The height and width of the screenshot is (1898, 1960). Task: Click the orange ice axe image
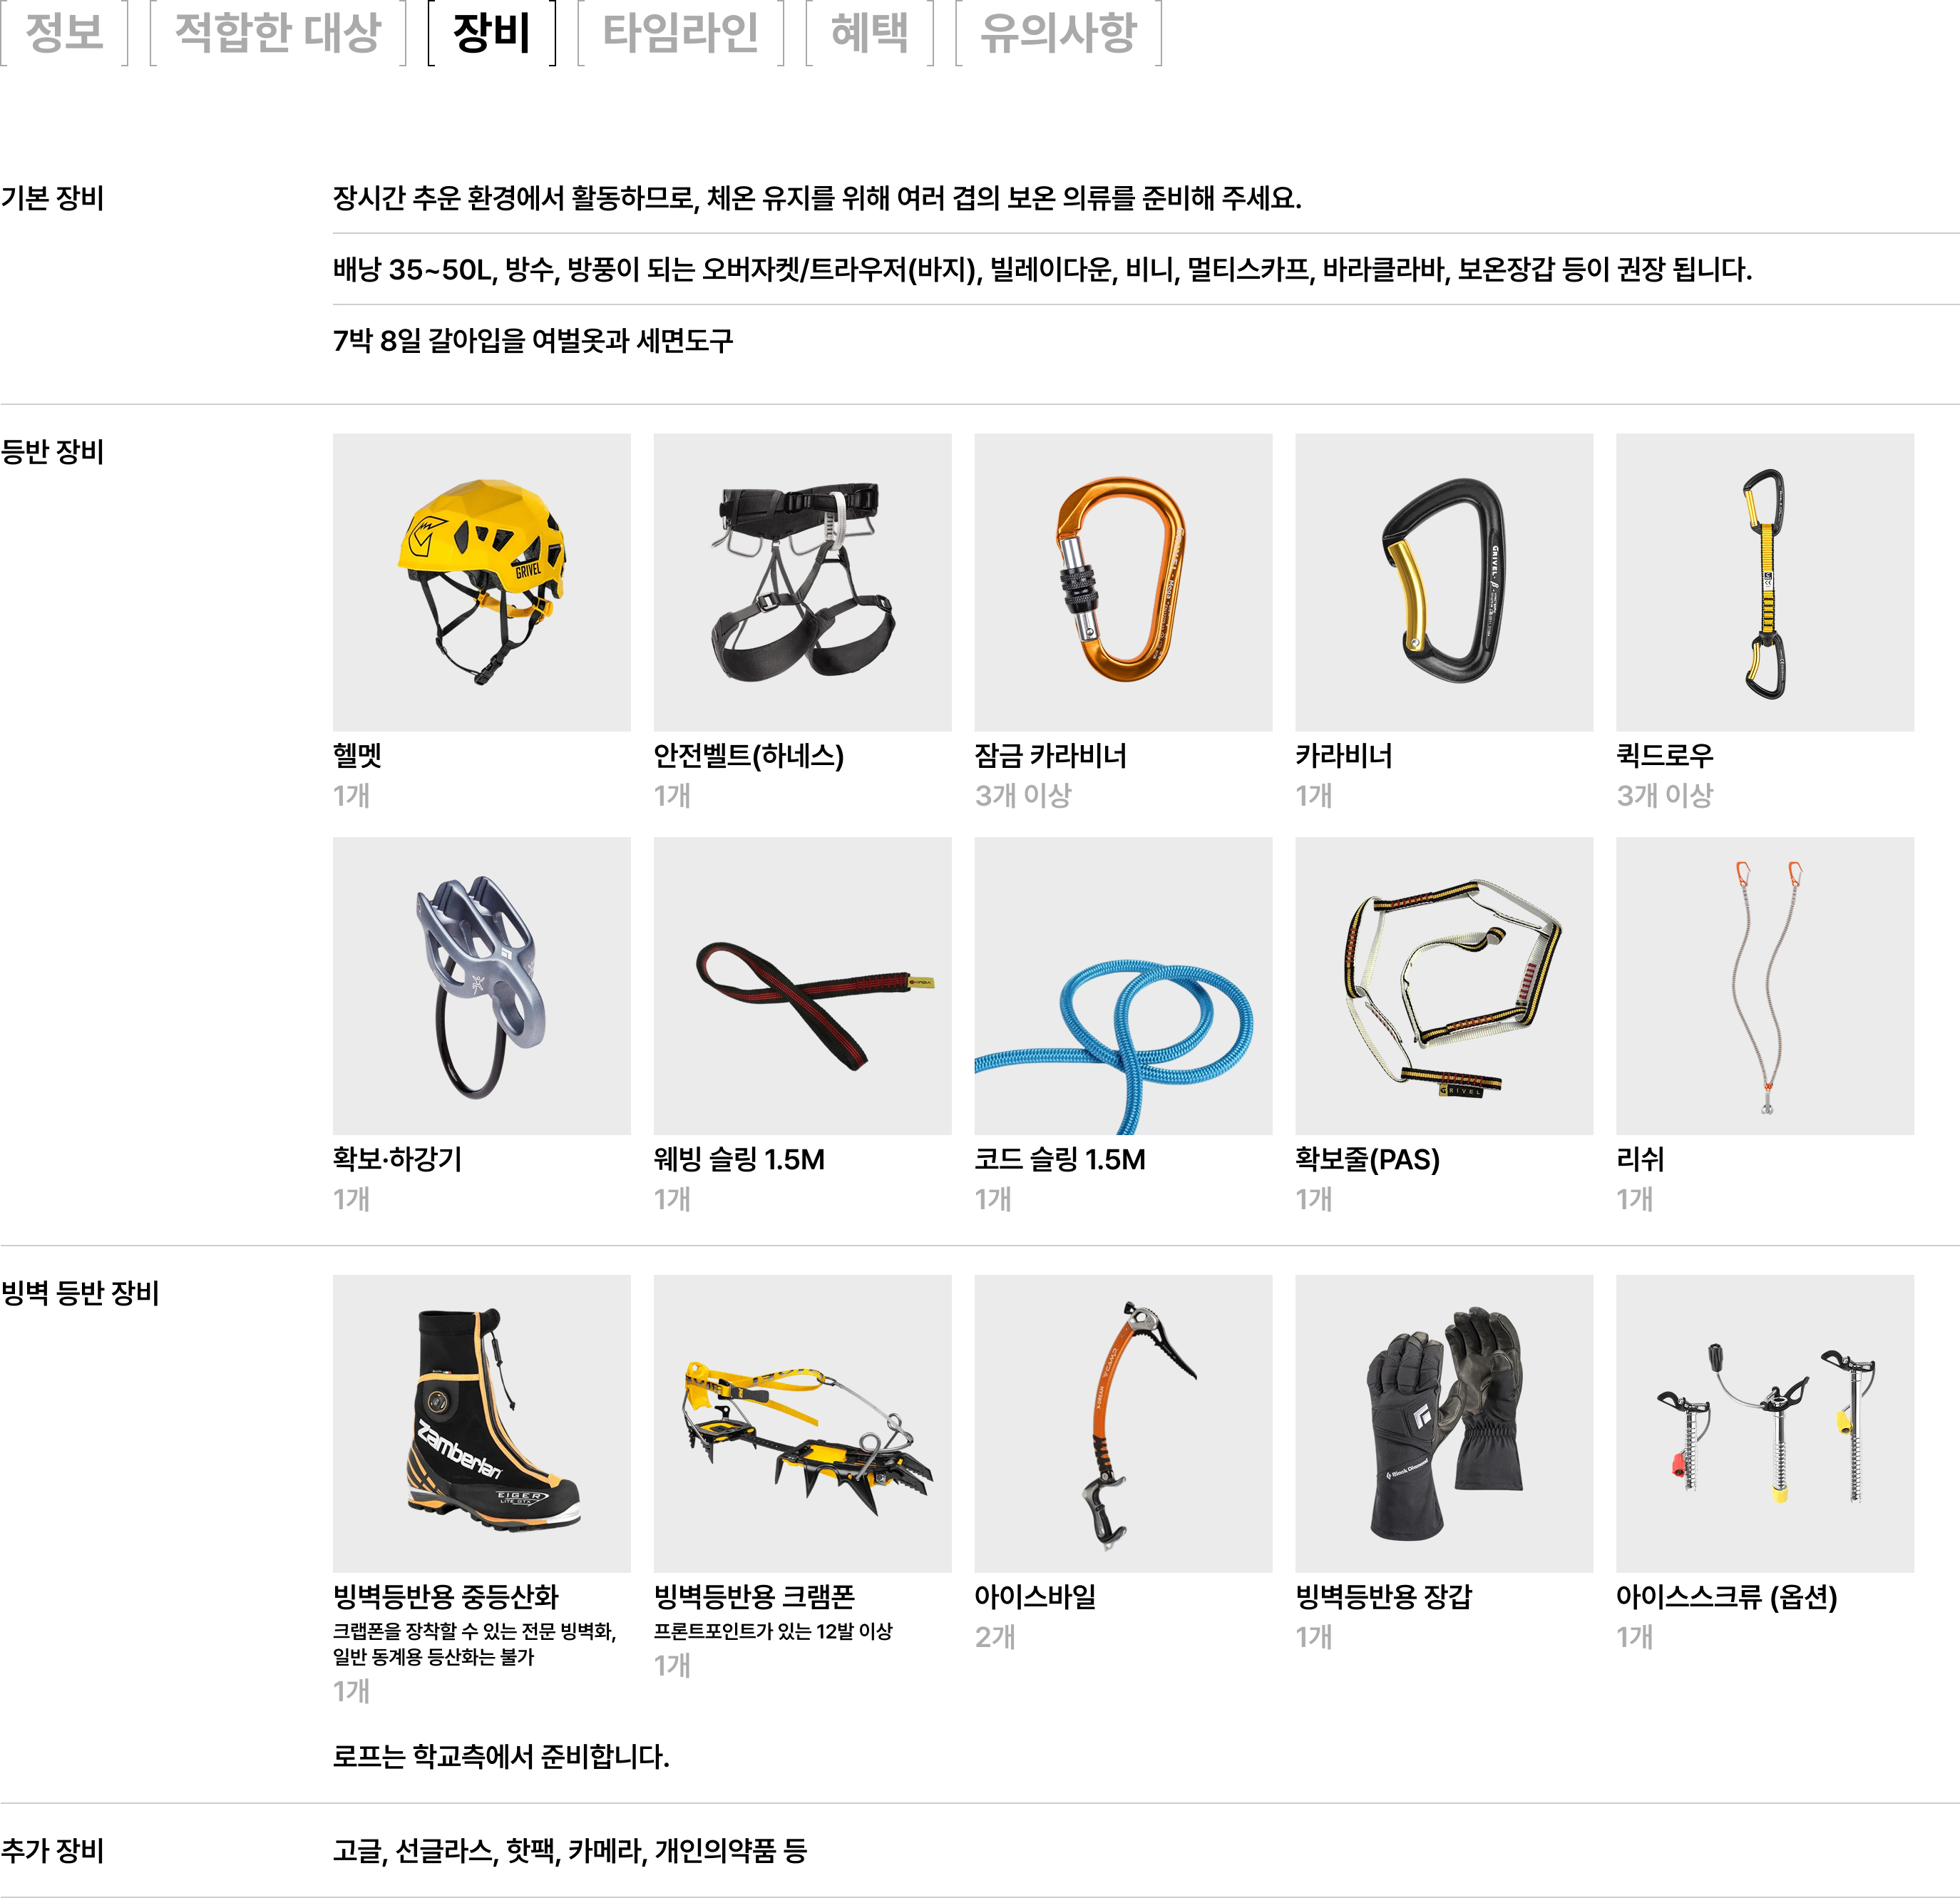[1123, 1423]
